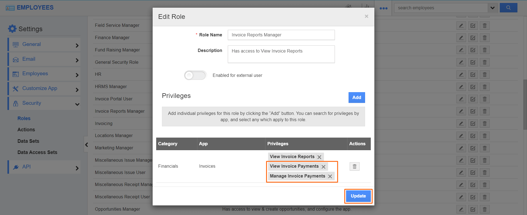Click the blue search magnifier button
The height and width of the screenshot is (215, 527).
508,8
